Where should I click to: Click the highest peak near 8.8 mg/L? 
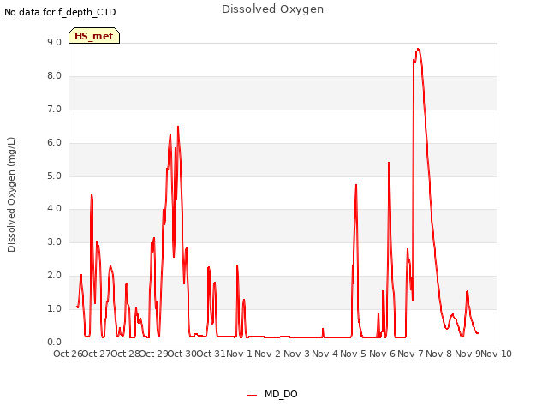click(x=418, y=49)
